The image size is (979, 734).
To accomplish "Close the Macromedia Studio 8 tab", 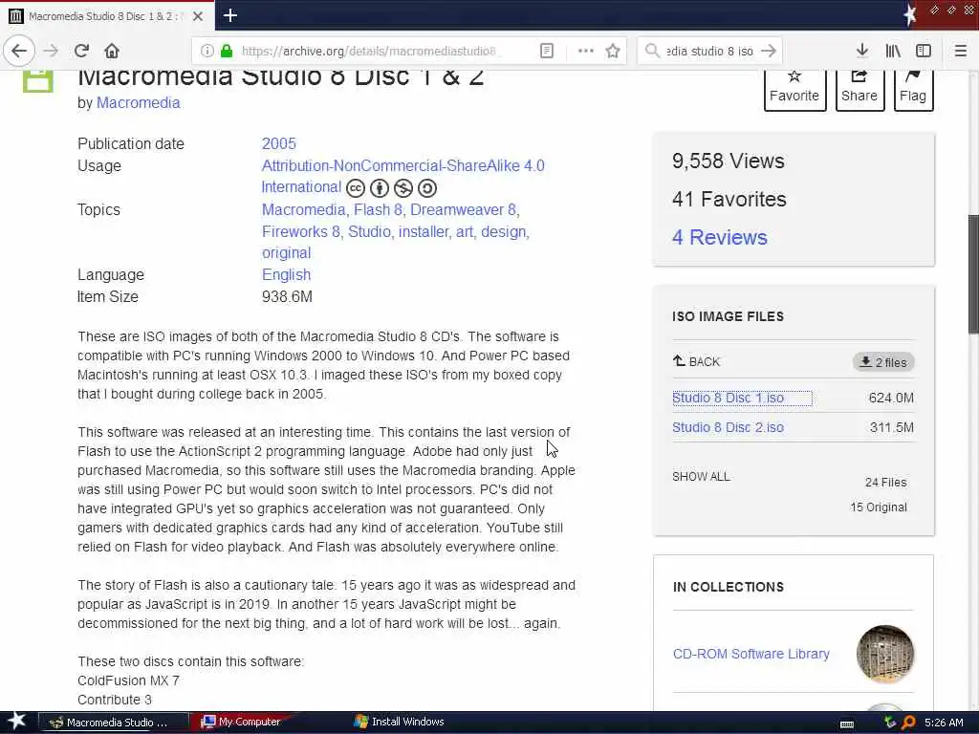I will click(x=198, y=16).
